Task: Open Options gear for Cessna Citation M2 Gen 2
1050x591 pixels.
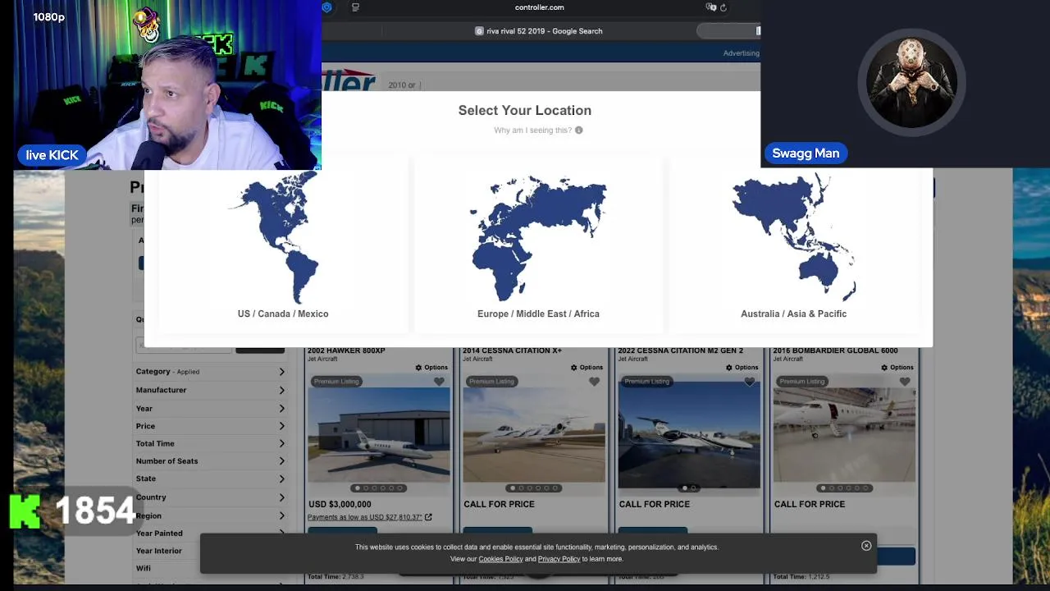Action: click(742, 368)
